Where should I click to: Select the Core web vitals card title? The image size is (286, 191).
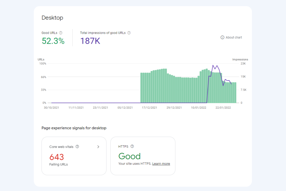click(61, 147)
